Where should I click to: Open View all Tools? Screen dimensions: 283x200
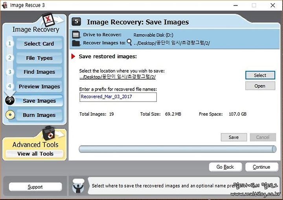click(35, 154)
